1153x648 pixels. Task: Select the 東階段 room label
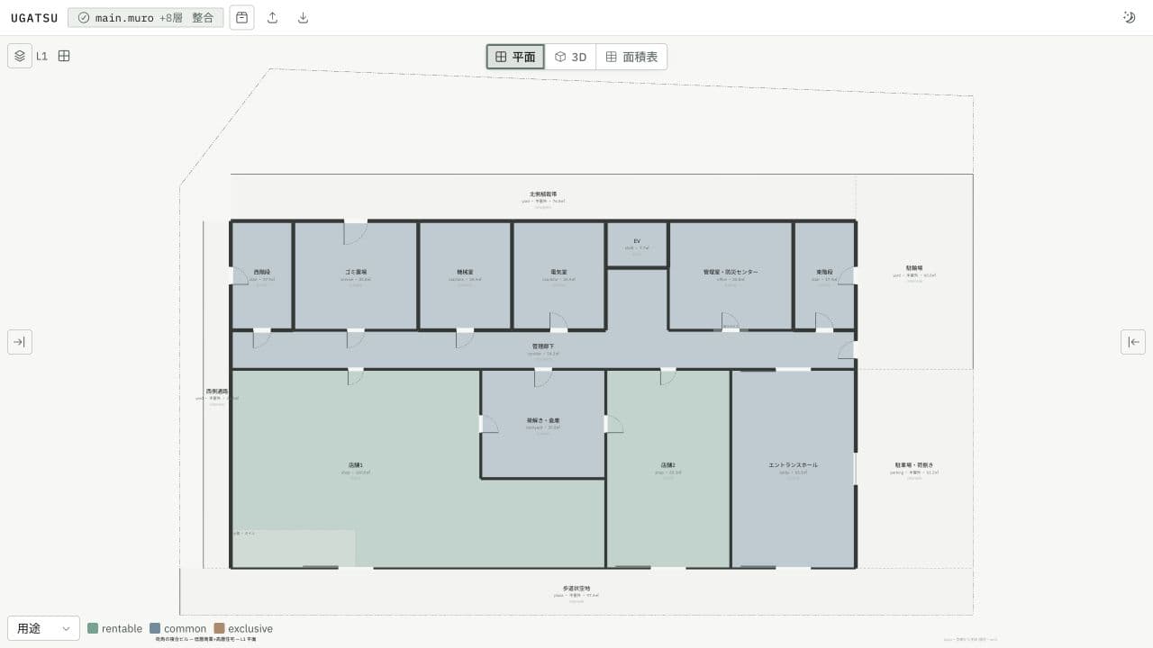pos(824,272)
